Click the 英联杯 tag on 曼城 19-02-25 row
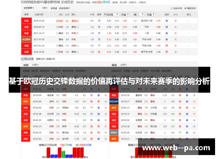The width and height of the screenshot is (219, 159). [x=114, y=133]
